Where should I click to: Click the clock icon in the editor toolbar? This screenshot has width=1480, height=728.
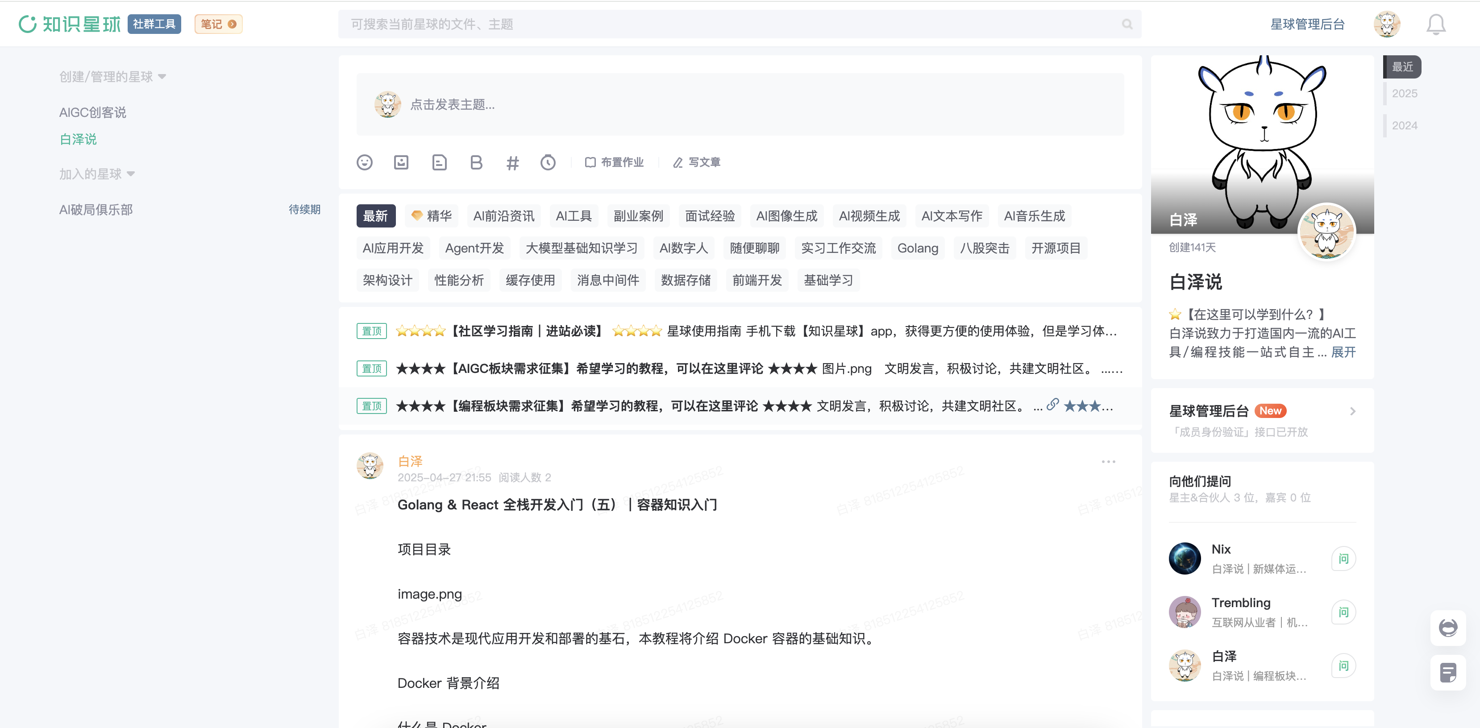[x=548, y=162]
